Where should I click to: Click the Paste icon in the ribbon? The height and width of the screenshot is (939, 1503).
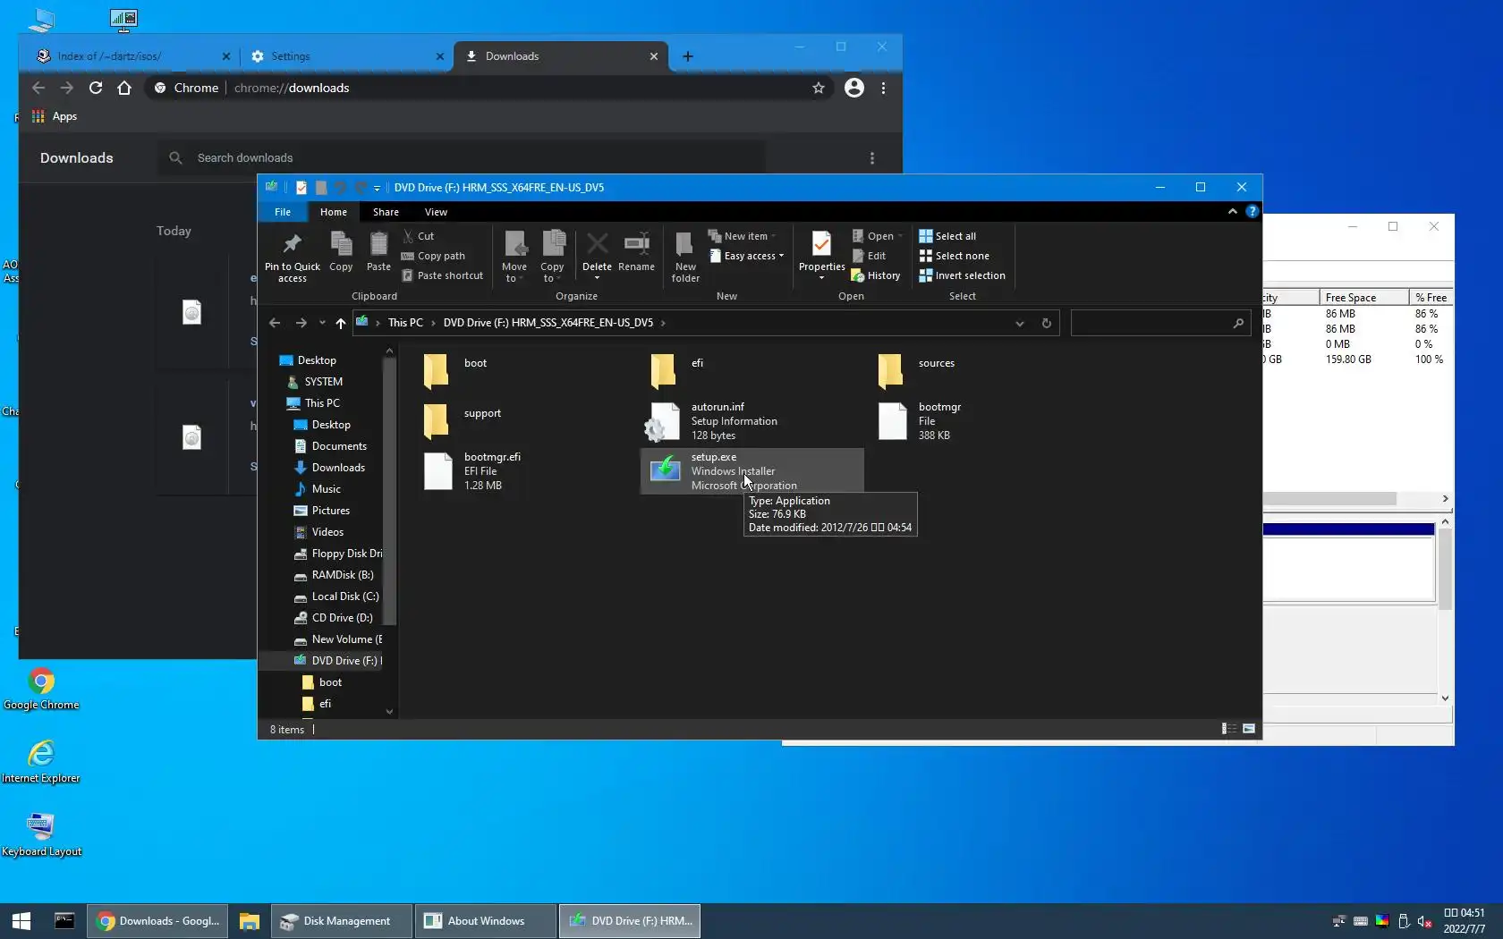(378, 251)
